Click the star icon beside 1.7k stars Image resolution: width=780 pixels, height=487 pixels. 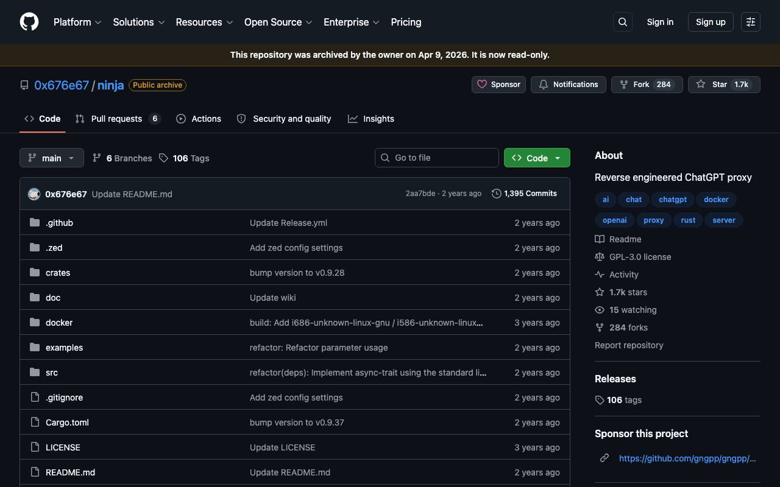[600, 292]
